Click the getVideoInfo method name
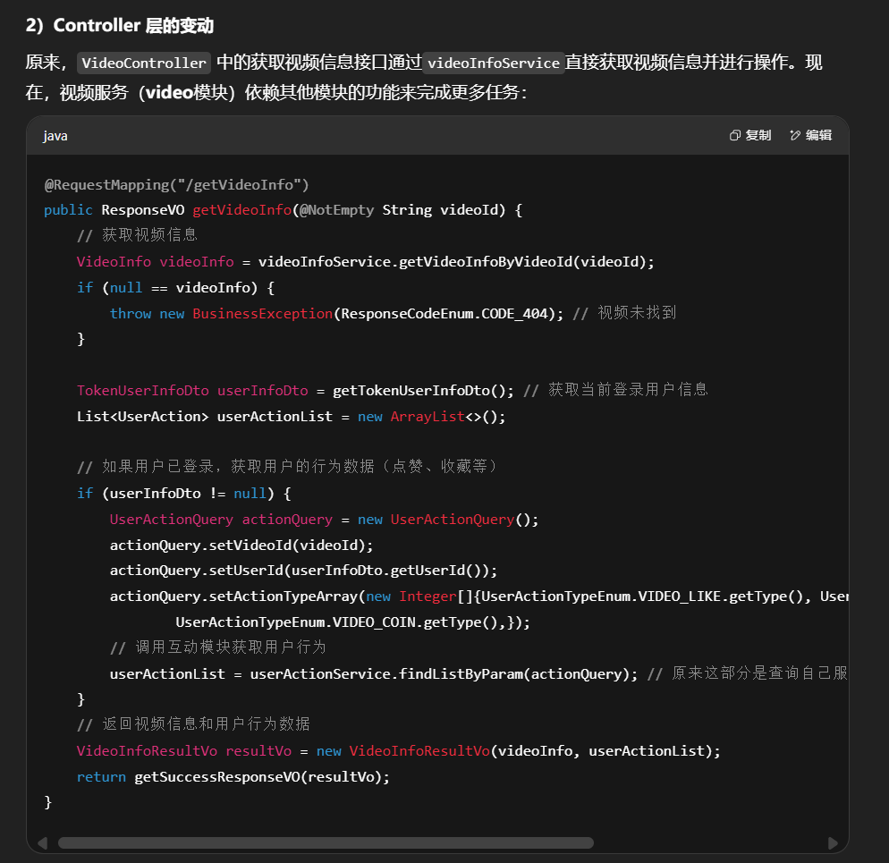 pyautogui.click(x=241, y=210)
